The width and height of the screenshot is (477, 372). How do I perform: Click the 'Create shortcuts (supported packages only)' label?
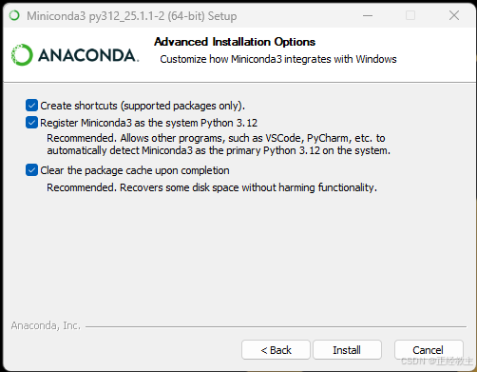[143, 106]
